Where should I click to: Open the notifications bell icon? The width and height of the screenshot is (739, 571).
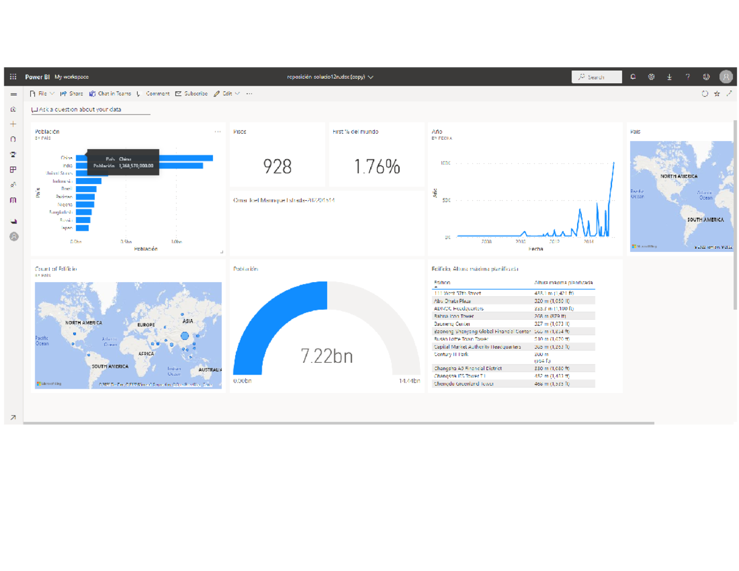633,76
